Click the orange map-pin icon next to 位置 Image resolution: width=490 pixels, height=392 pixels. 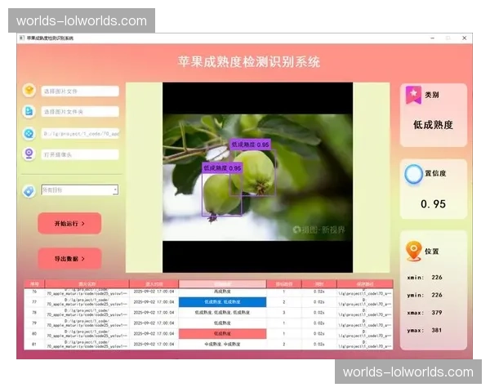point(414,251)
